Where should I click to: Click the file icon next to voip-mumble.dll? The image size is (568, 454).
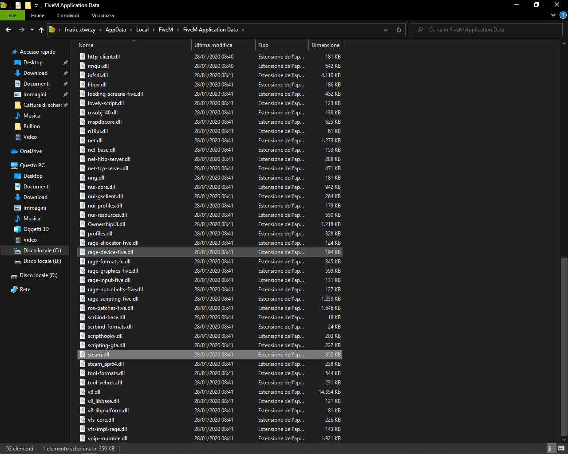(x=83, y=438)
